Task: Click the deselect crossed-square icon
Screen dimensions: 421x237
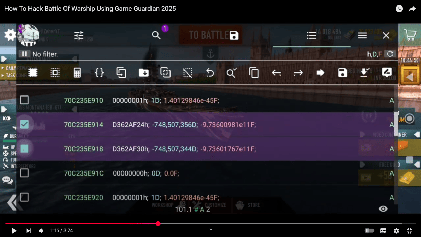Action: point(188,73)
